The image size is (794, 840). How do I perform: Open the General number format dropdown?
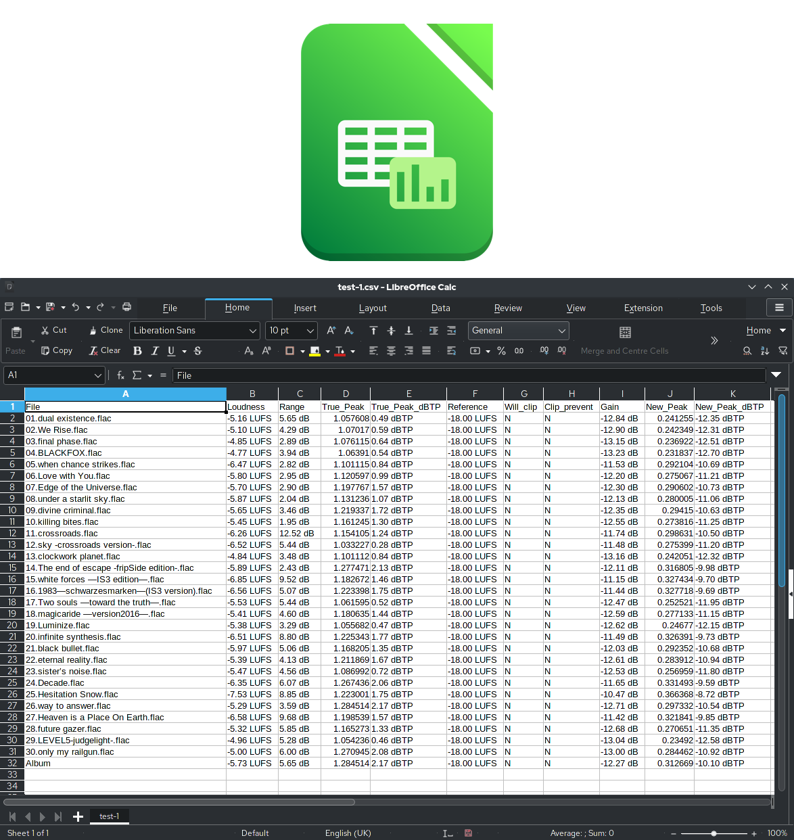(x=561, y=331)
